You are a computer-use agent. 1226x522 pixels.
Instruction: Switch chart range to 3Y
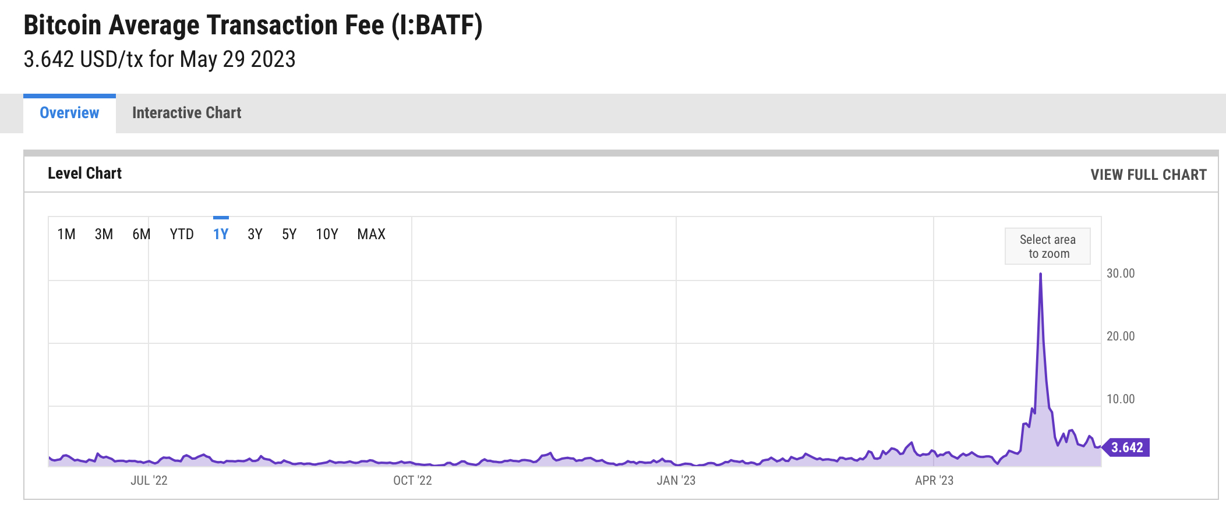[255, 234]
